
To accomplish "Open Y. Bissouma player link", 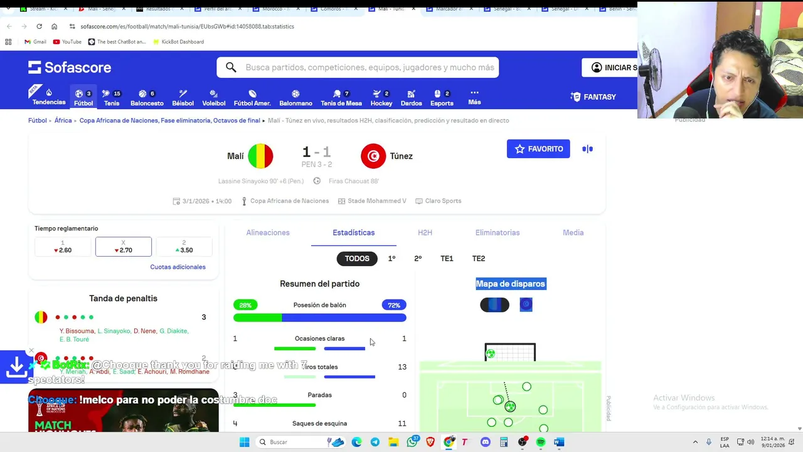I will tap(77, 331).
